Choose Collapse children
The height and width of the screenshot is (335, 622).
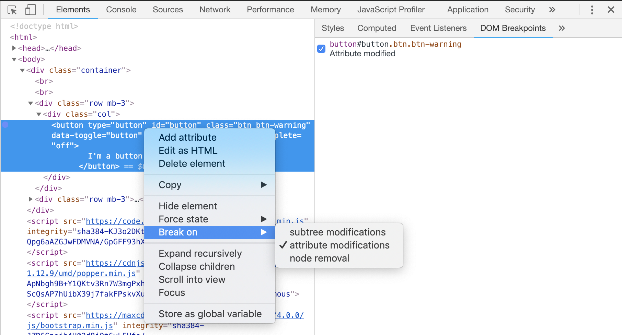(210, 266)
